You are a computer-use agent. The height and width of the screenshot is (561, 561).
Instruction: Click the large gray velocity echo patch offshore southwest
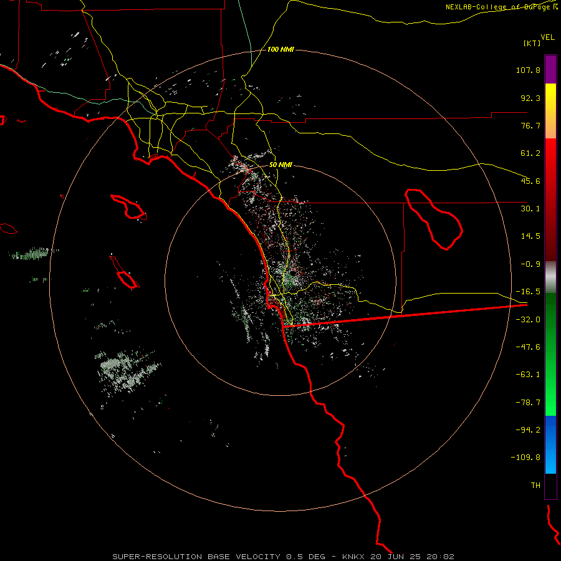pyautogui.click(x=127, y=372)
